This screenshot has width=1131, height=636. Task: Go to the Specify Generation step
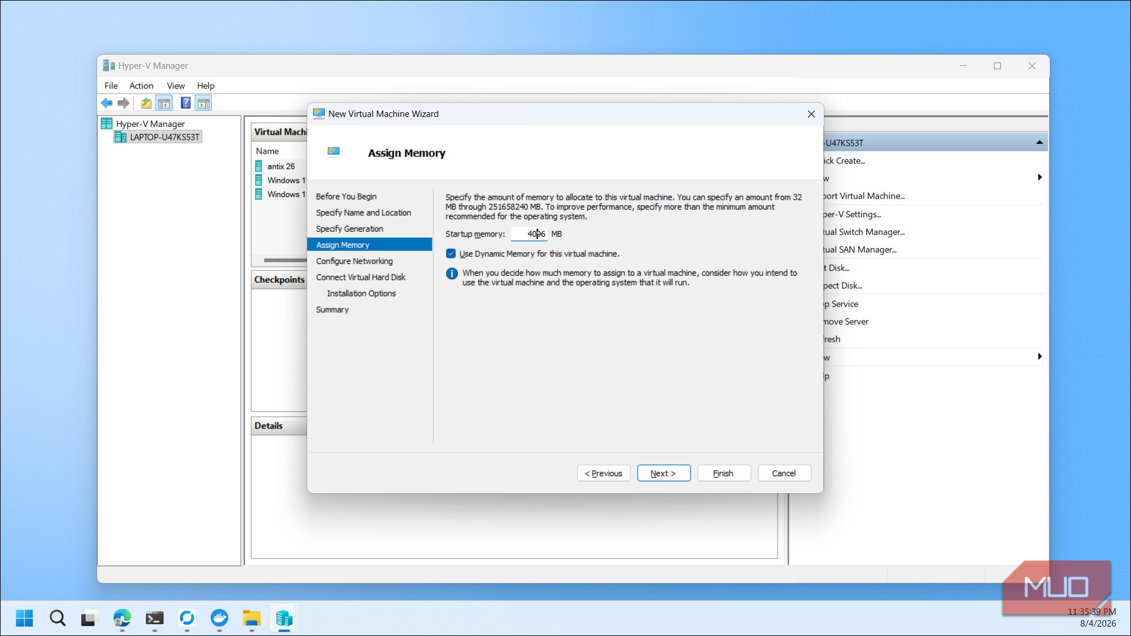point(349,229)
